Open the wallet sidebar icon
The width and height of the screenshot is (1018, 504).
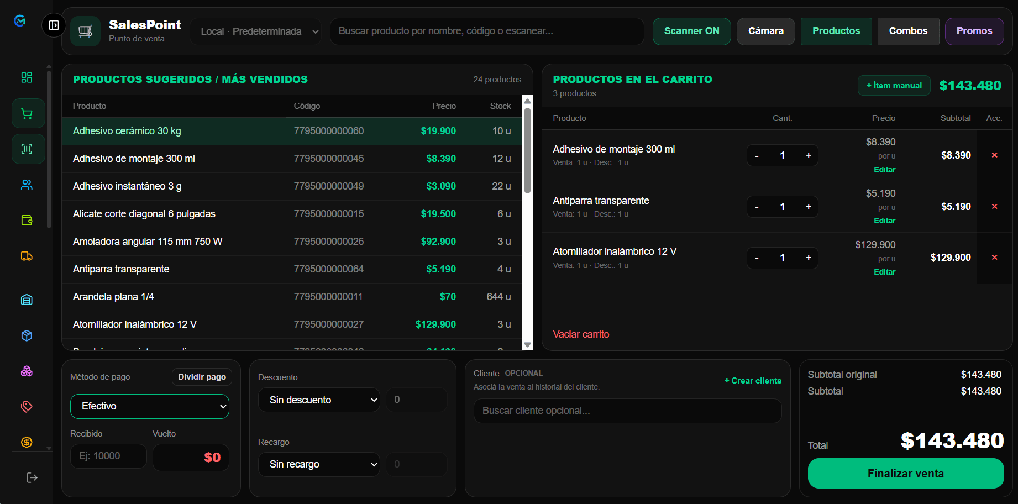pyautogui.click(x=27, y=220)
